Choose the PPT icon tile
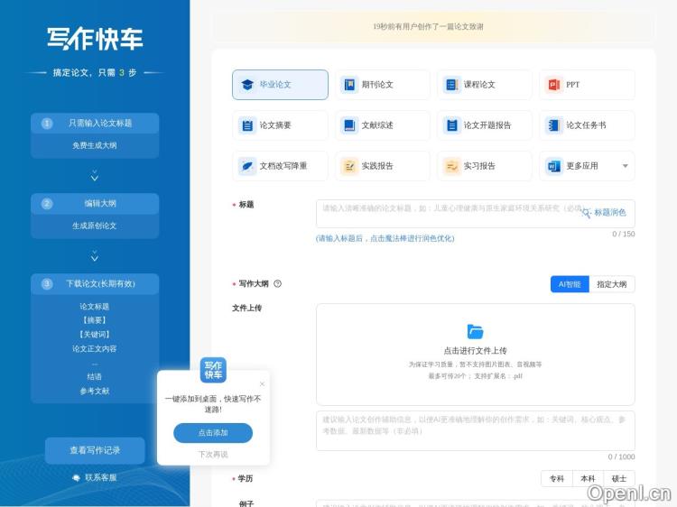This screenshot has width=677, height=507. (x=553, y=85)
